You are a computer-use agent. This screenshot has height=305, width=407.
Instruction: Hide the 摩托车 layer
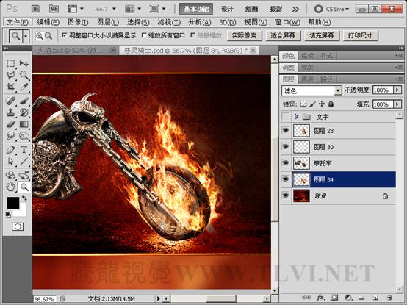tap(286, 162)
